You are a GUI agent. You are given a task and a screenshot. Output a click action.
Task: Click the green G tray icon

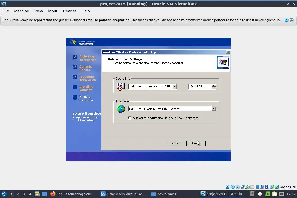click(x=267, y=194)
